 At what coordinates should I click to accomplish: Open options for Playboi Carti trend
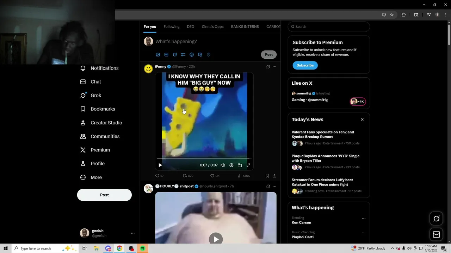tap(364, 233)
